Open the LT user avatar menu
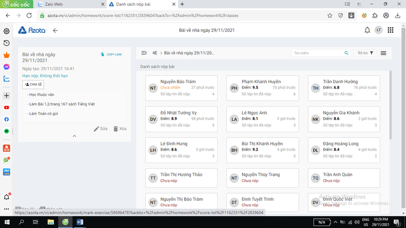This screenshot has height=228, width=406. (x=379, y=30)
